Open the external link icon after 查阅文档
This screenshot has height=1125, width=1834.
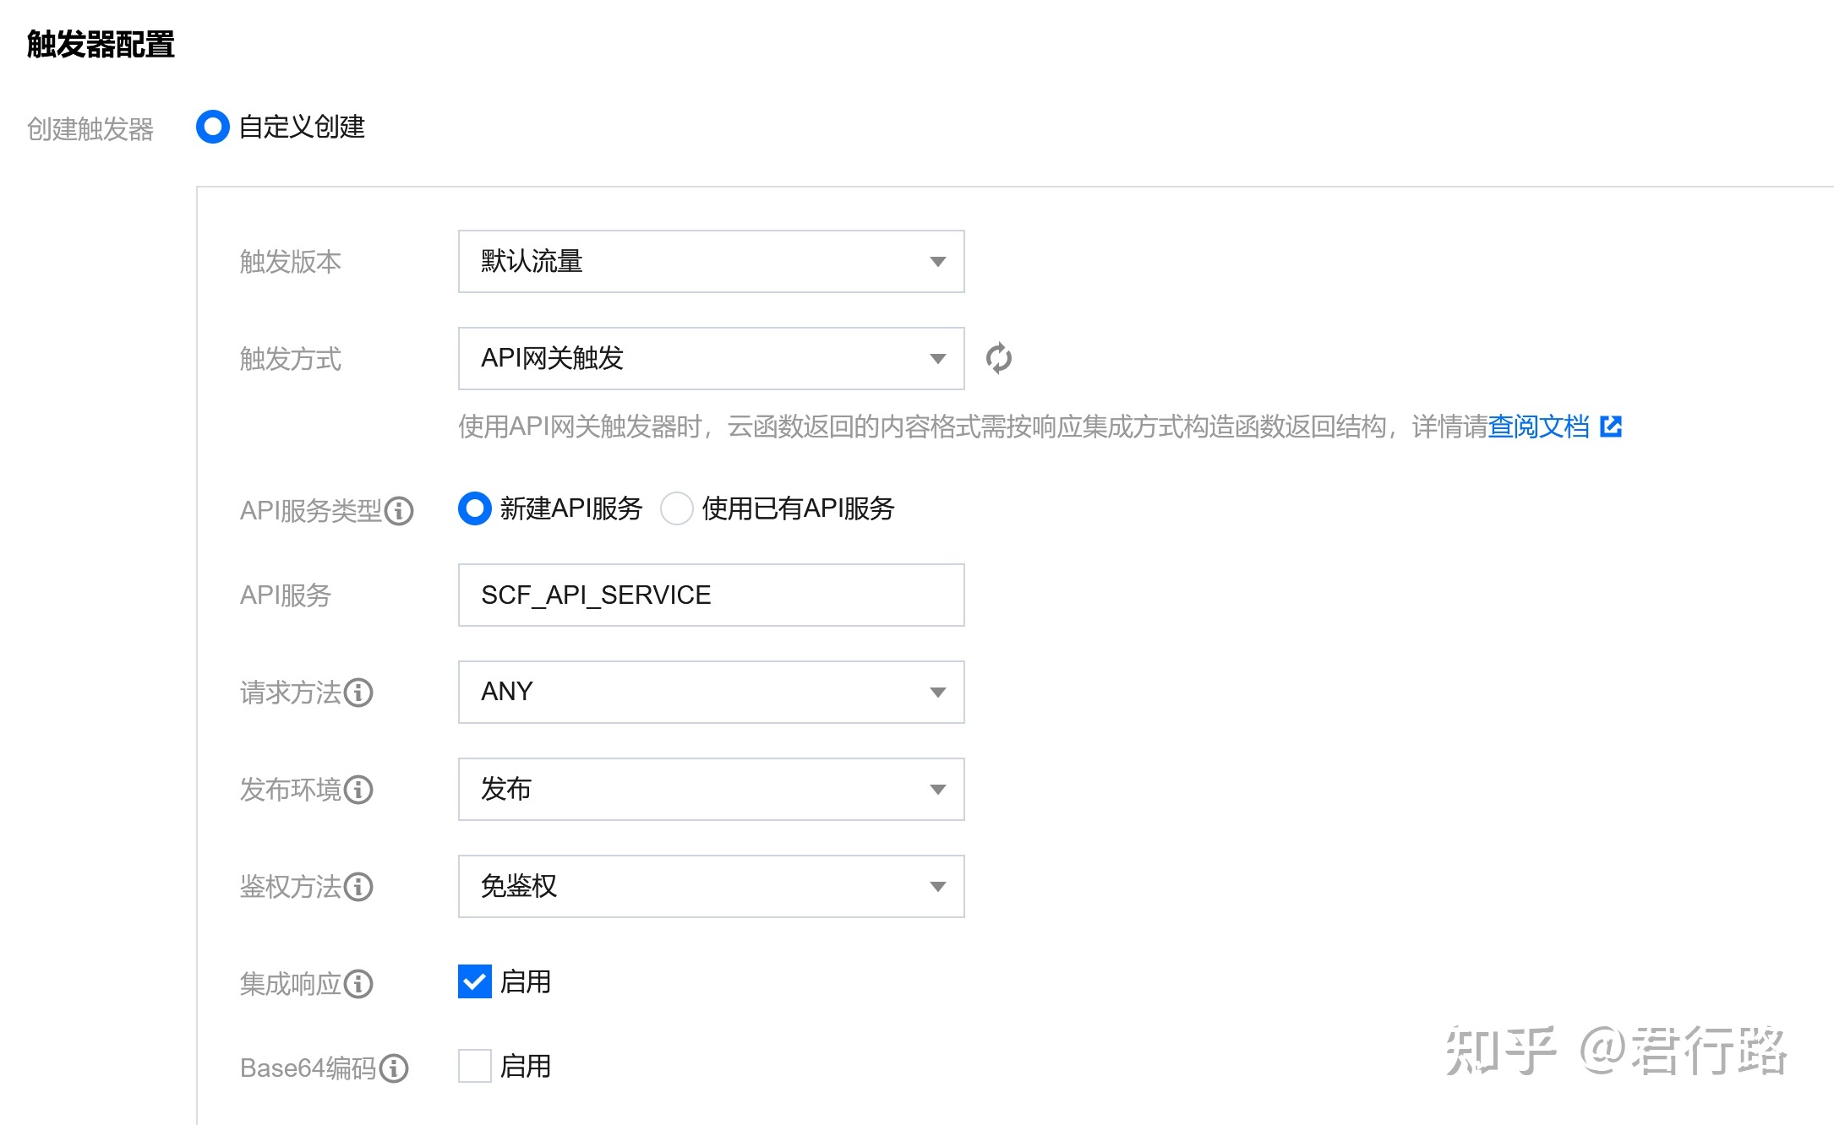(x=1611, y=427)
